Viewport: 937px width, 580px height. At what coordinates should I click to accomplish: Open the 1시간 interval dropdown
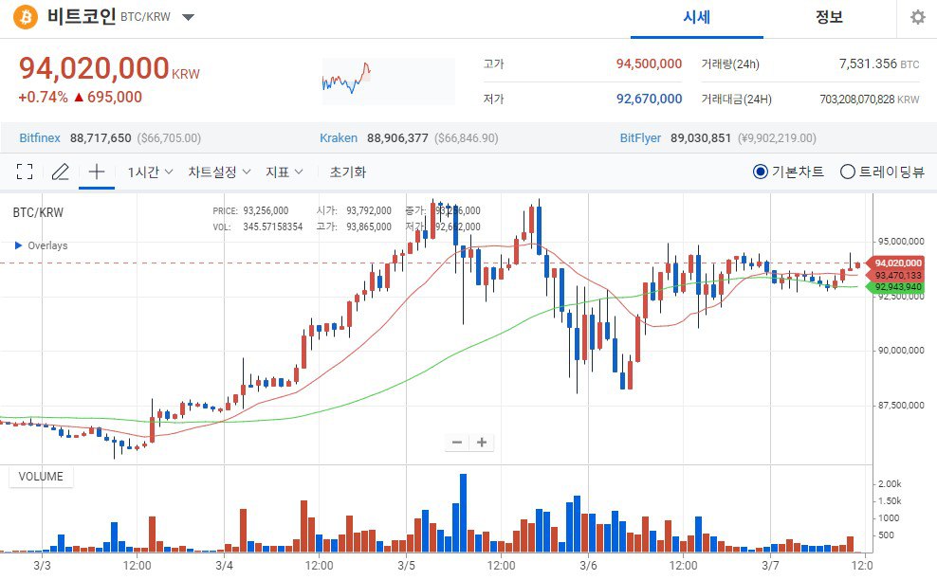150,172
